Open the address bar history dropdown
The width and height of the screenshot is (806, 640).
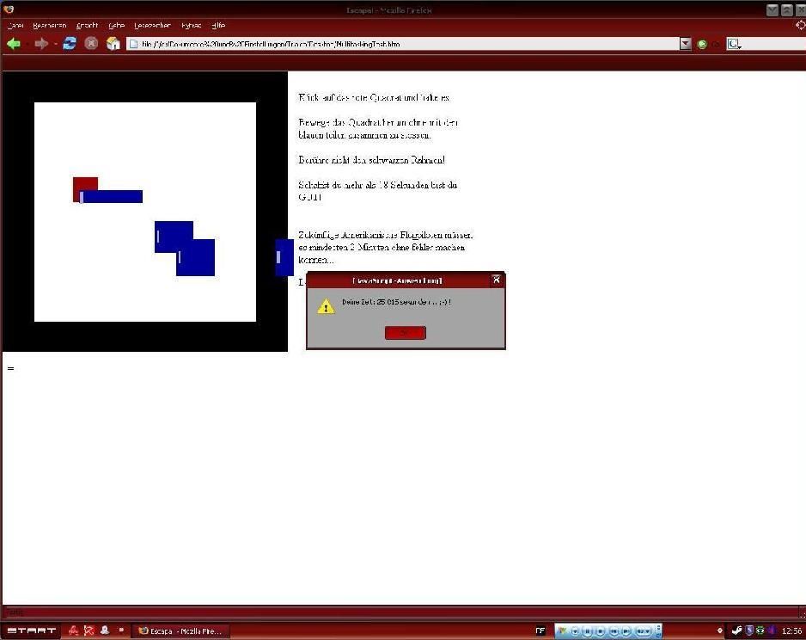coord(685,44)
